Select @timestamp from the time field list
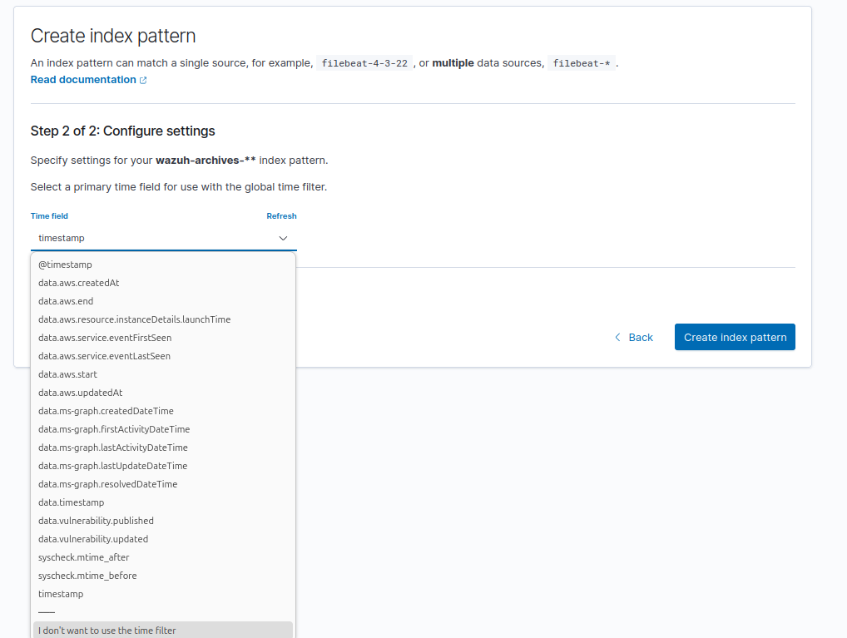Screen dimensions: 847x638 pos(65,265)
